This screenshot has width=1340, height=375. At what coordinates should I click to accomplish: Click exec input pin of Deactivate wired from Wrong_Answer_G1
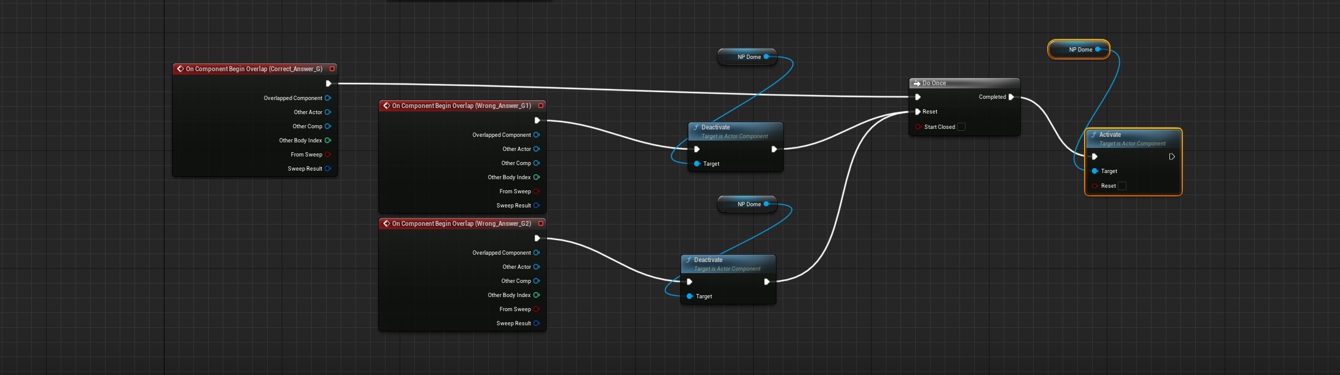coord(697,149)
